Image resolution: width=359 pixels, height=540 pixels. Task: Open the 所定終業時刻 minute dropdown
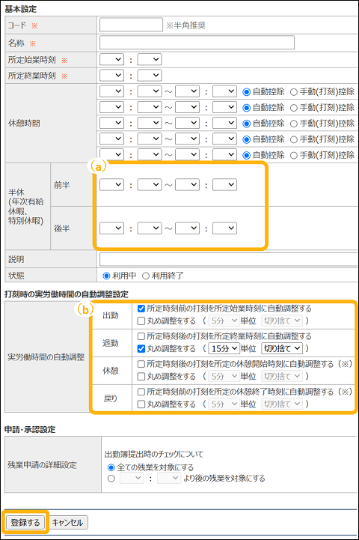click(x=150, y=75)
